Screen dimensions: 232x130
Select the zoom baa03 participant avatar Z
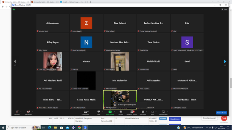click(x=86, y=23)
